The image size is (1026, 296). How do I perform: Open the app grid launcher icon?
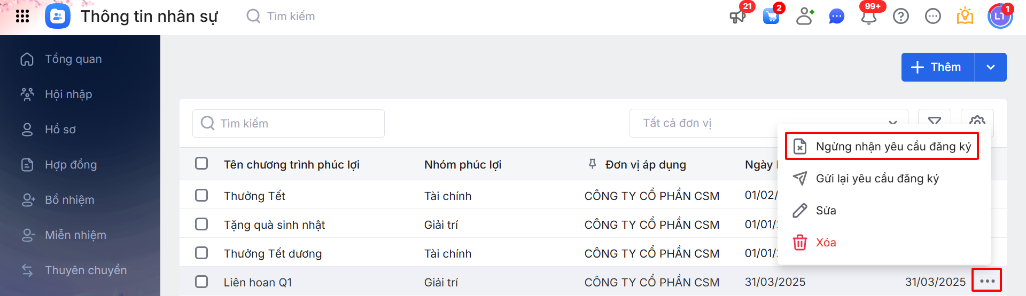tap(22, 17)
